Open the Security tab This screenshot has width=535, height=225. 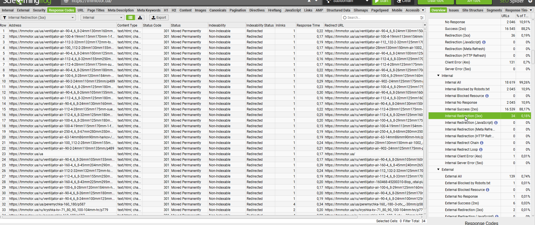coord(39,10)
